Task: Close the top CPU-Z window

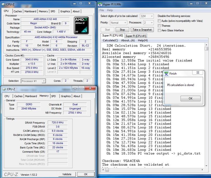Action: click(89, 3)
